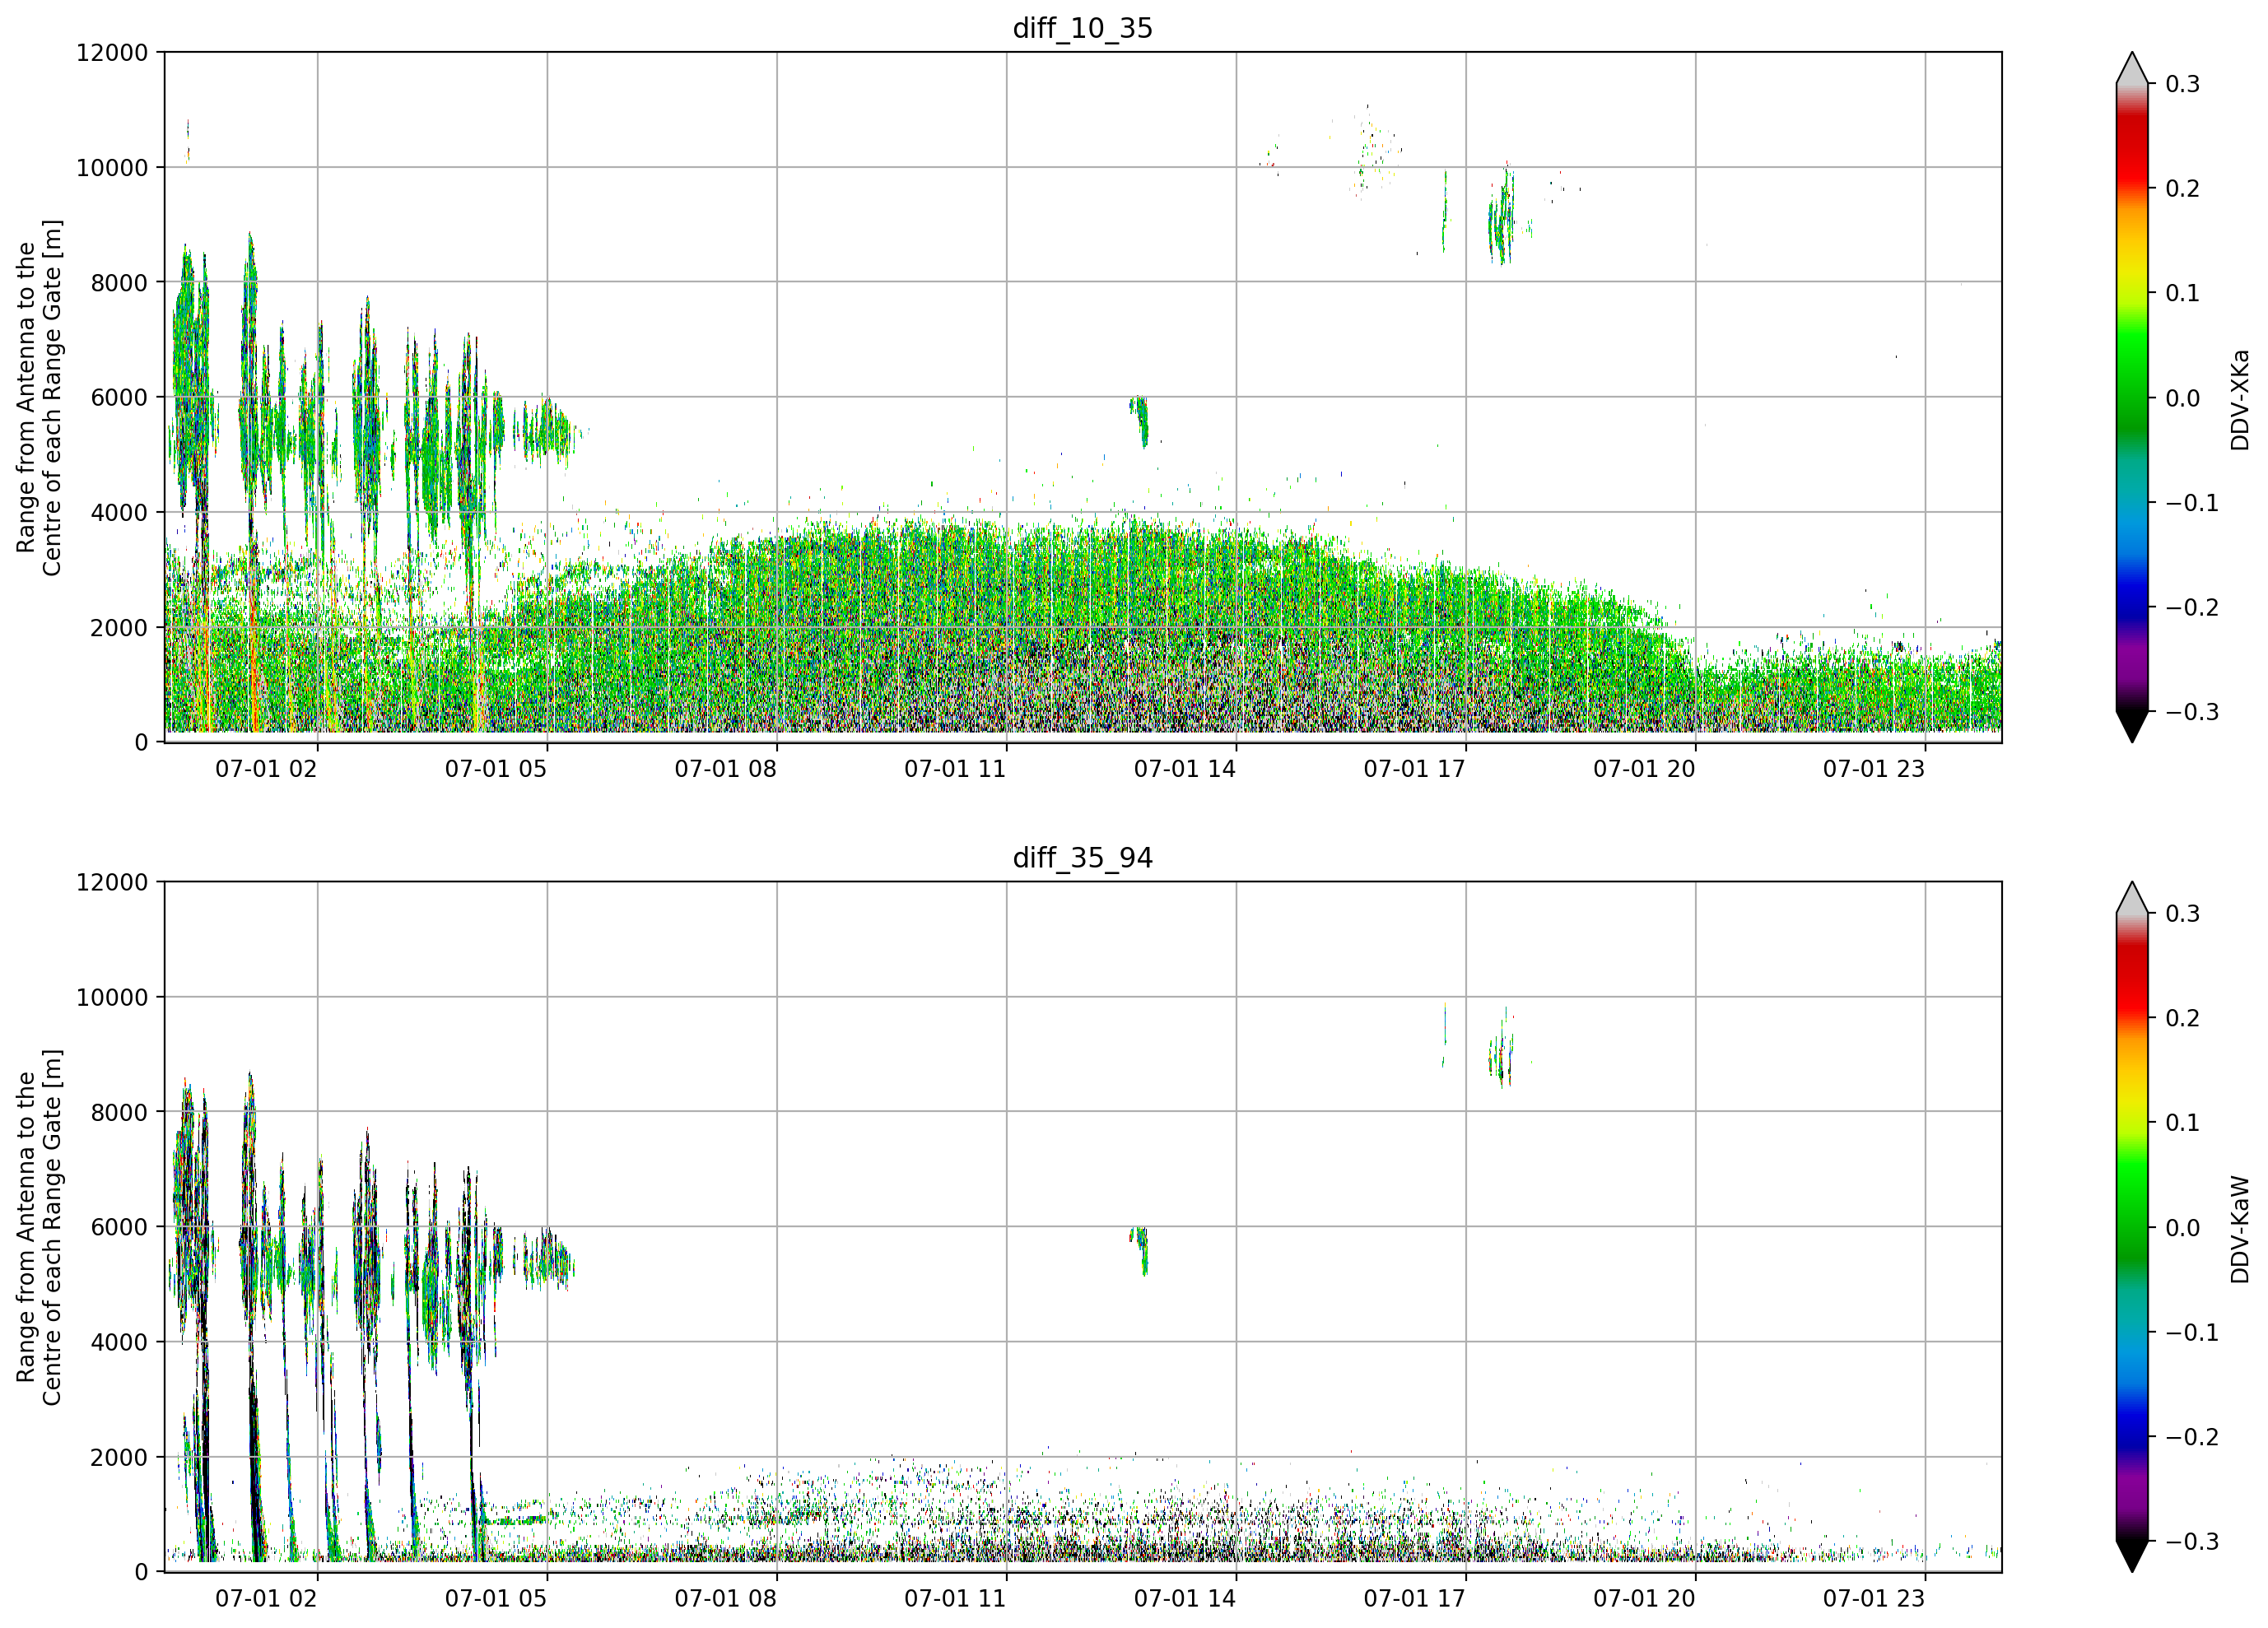Image resolution: width=2268 pixels, height=1628 pixels.
Task: Click the 07-01 11 tick under diff_10_35 plot
Action: tap(955, 769)
